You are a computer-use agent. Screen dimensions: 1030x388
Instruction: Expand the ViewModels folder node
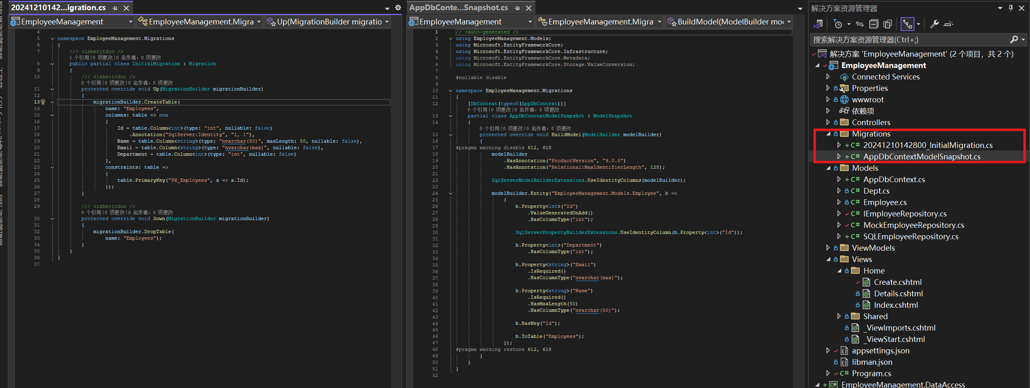(828, 248)
